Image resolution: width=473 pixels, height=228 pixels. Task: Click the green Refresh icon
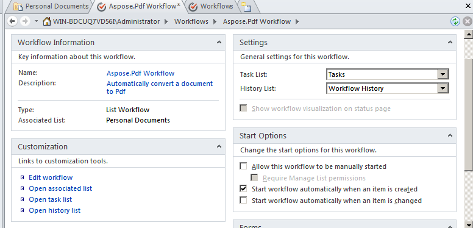(x=455, y=21)
